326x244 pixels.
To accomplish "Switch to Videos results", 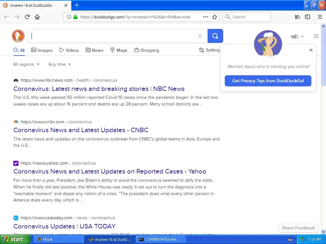I will (x=69, y=50).
